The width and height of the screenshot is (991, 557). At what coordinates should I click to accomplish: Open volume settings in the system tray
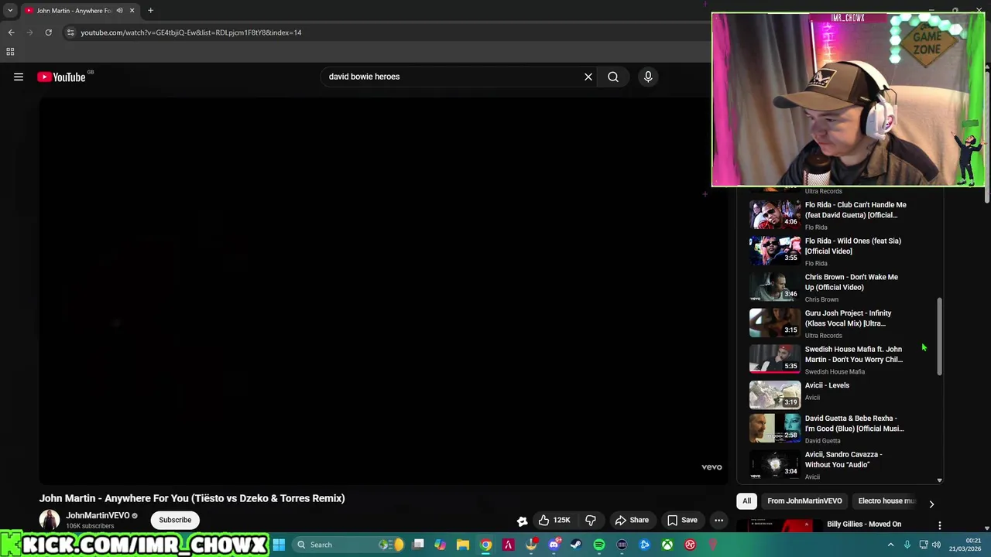pos(936,545)
